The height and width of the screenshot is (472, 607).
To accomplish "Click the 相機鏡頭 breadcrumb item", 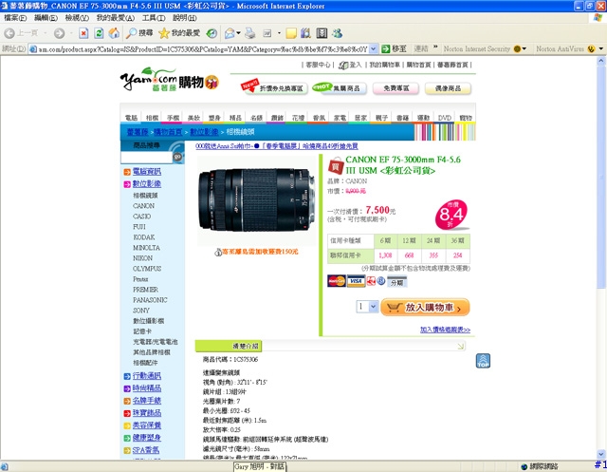I will coord(240,132).
